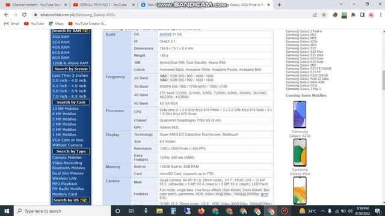Open the Samsung Galaxy Z Fold 4 link
This screenshot has height=216, width=385.
(303, 31)
